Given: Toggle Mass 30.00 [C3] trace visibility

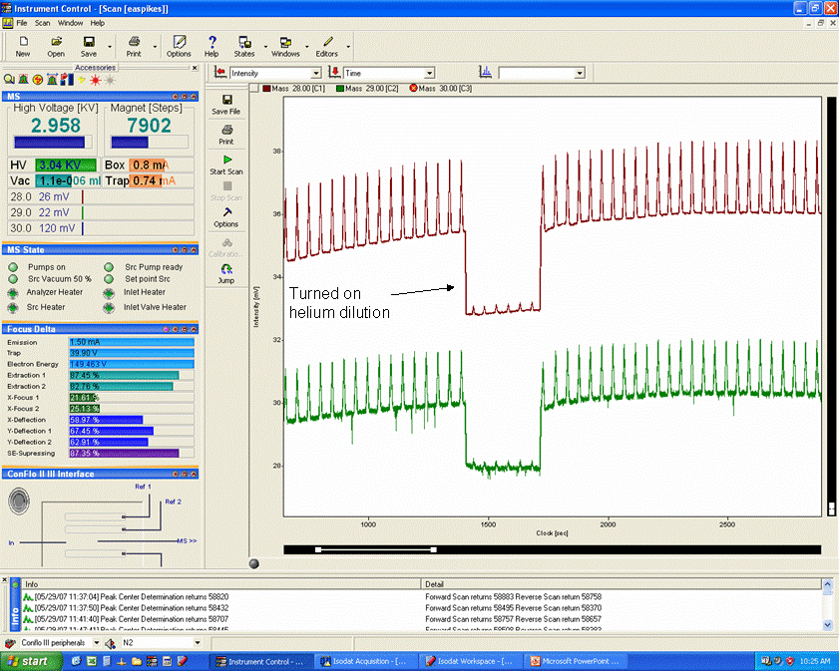Looking at the screenshot, I should (413, 88).
